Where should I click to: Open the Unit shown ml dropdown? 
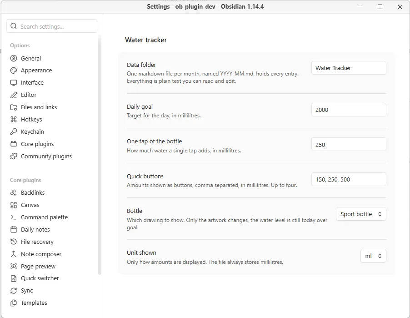[x=373, y=256]
